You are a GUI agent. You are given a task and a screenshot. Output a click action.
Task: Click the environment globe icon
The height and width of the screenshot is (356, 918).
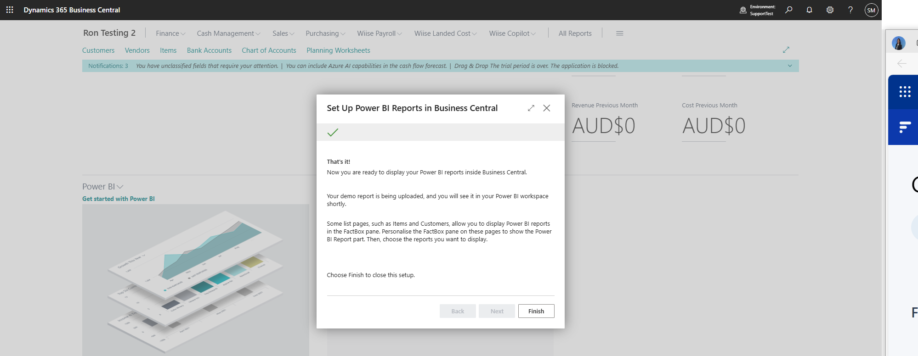pyautogui.click(x=743, y=10)
